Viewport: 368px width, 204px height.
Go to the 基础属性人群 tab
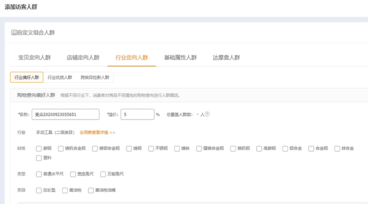[180, 58]
